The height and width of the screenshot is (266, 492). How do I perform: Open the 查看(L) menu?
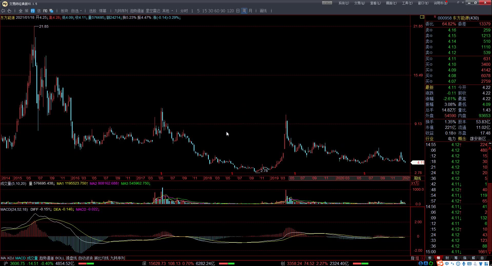pos(376,3)
